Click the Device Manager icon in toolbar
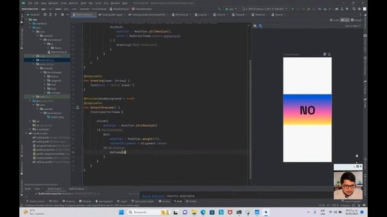387x217 pixels. pyautogui.click(x=342, y=9)
